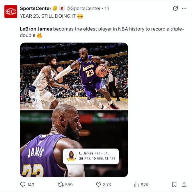View post analytics bar chart icon

point(136,184)
